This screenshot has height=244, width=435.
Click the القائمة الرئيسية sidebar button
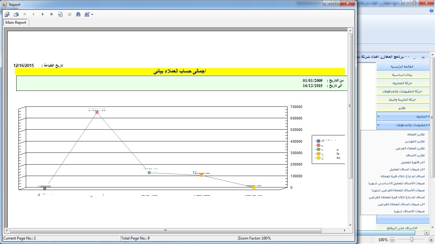point(402,67)
